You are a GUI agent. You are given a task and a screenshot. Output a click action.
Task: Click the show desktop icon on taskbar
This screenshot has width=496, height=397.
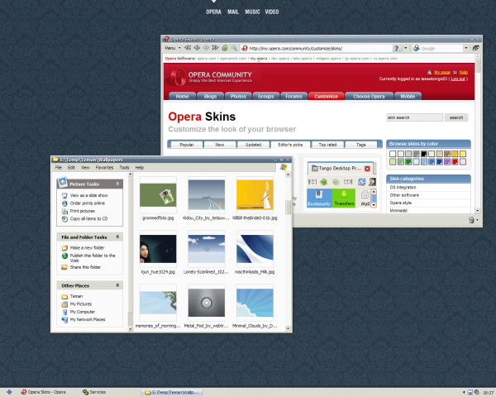point(9,392)
